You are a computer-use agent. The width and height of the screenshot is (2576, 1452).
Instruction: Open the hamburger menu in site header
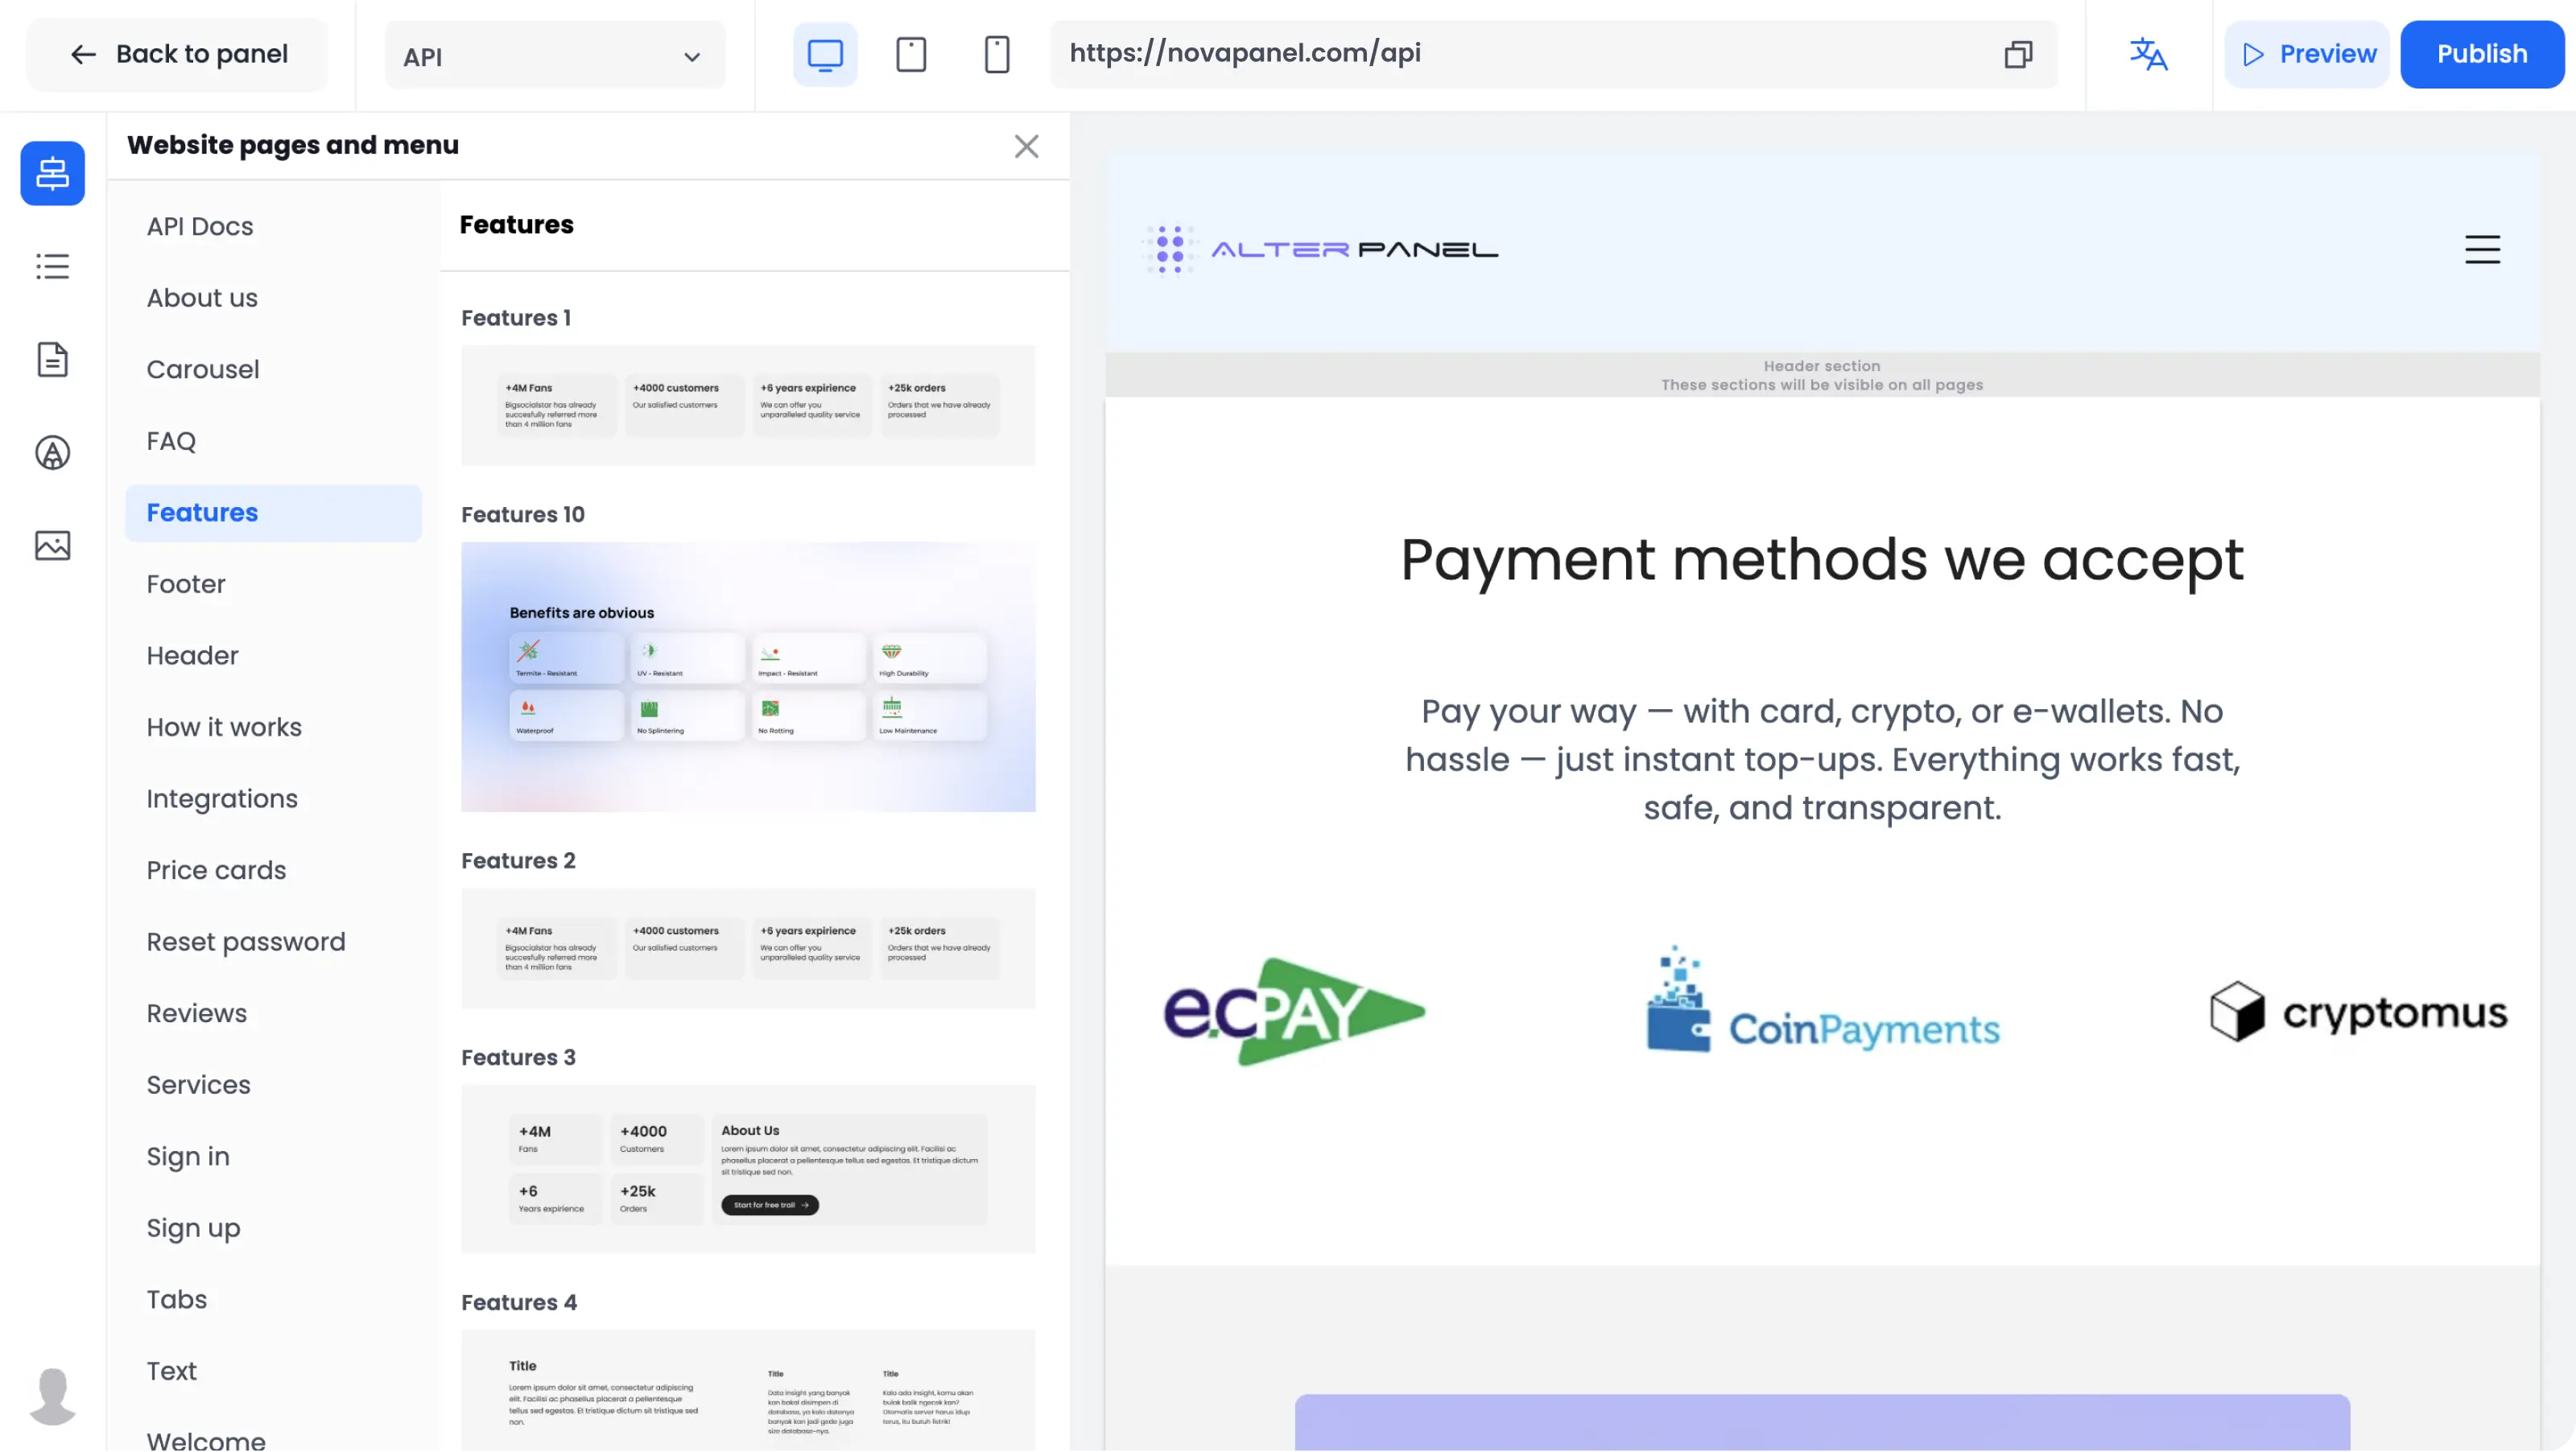[2482, 249]
